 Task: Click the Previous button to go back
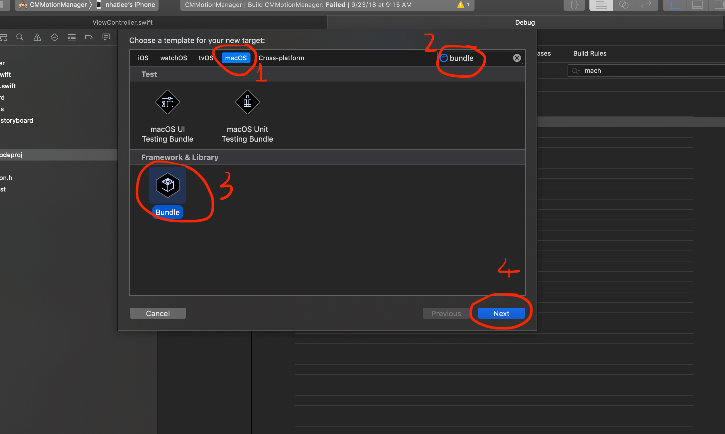[446, 313]
